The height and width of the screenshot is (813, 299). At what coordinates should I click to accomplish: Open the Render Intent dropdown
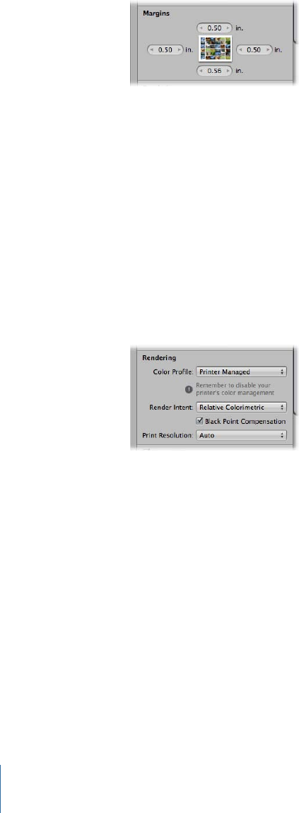pyautogui.click(x=242, y=407)
